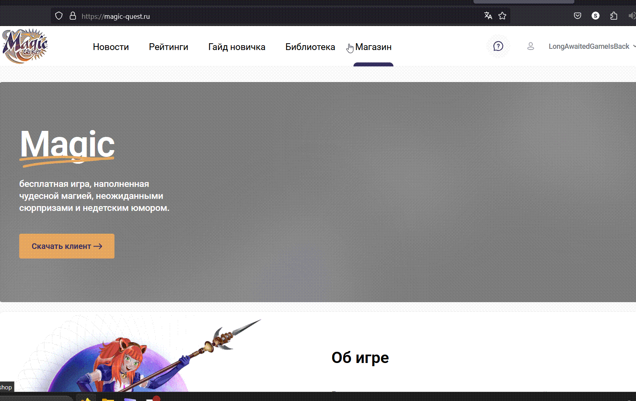Select Библиотека in the nav bar

coord(310,47)
